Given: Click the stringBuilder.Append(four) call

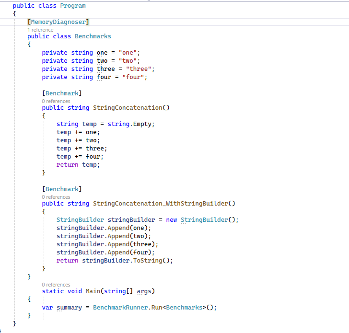Looking at the screenshot, I should pos(105,253).
